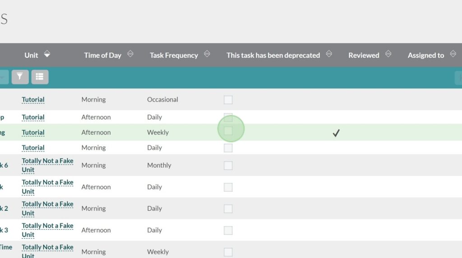Click sort arrows beside Reviewed header

pos(388,54)
